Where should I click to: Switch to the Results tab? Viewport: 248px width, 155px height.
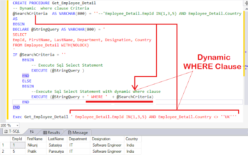point(52,133)
